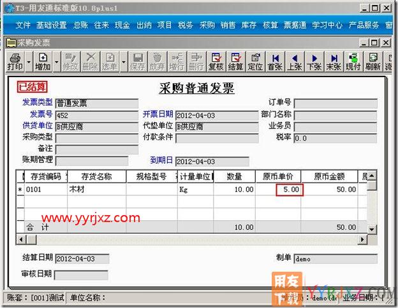Click the 供货单位 field
Image resolution: width=398 pixels, height=308 pixels.
click(x=97, y=127)
